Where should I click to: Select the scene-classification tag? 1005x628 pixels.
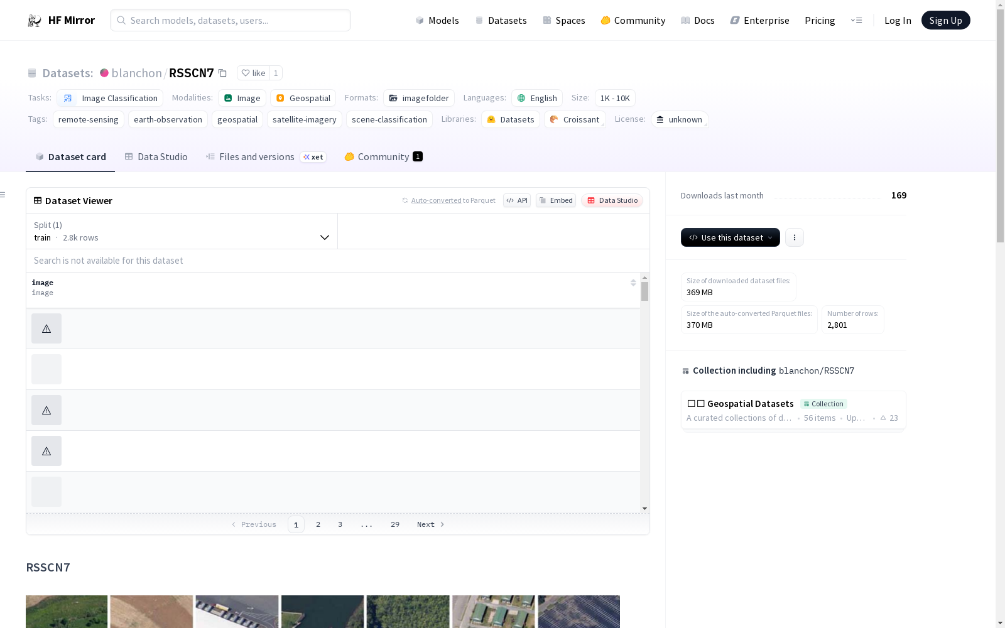click(x=389, y=119)
